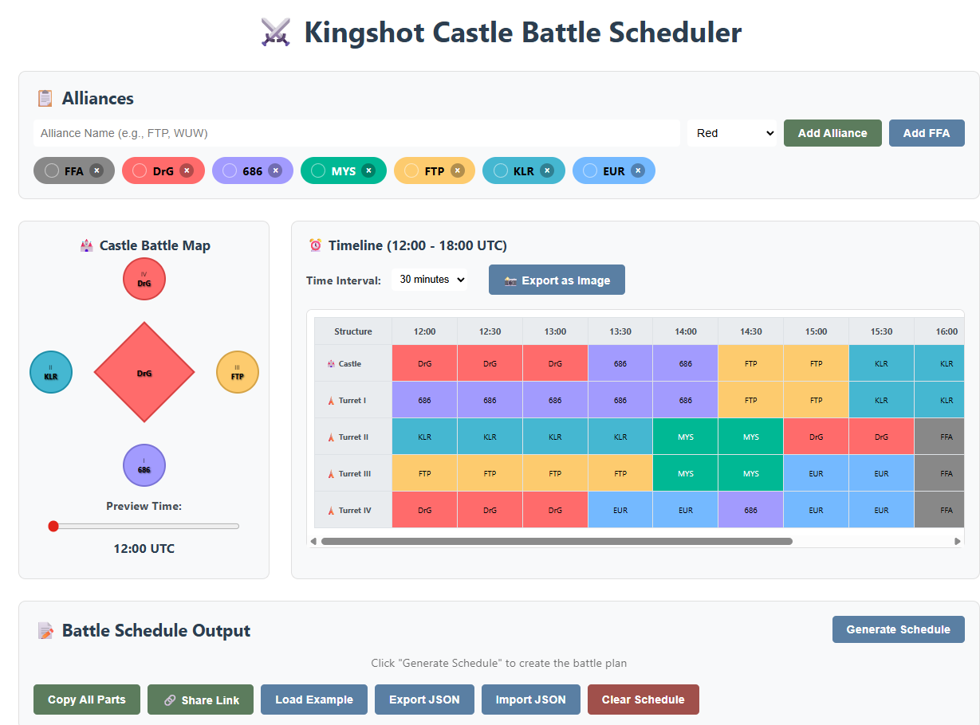
Task: Click the crossed swords icon in the title
Action: tap(275, 33)
